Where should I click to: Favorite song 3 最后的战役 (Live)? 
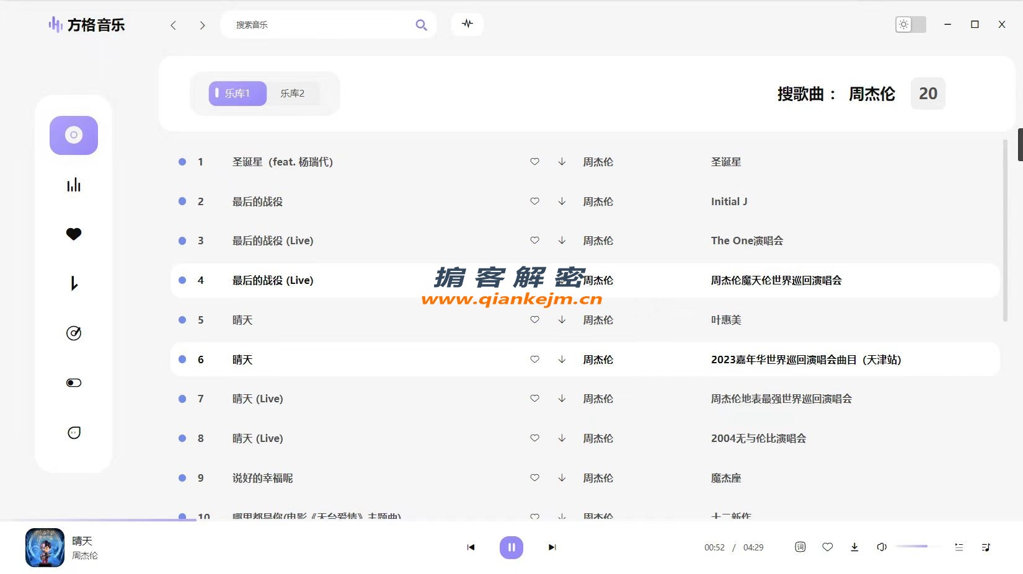tap(534, 241)
